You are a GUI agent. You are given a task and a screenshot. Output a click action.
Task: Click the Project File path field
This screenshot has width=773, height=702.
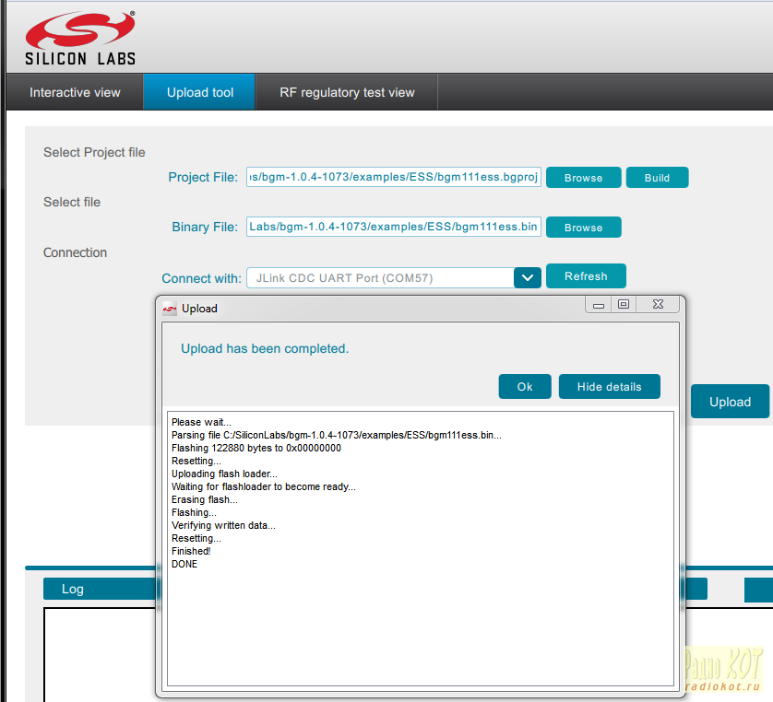(394, 177)
